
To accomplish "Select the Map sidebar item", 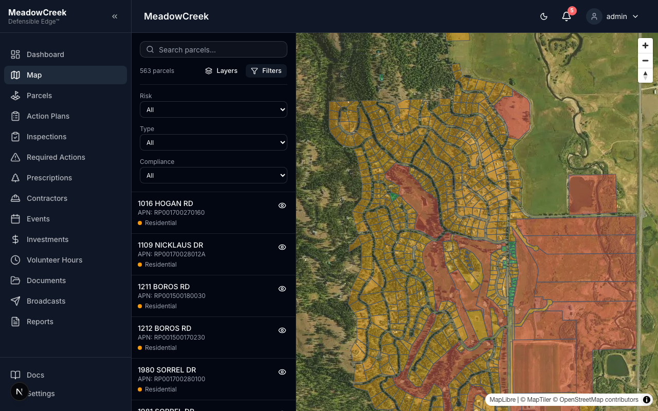I will pyautogui.click(x=65, y=75).
